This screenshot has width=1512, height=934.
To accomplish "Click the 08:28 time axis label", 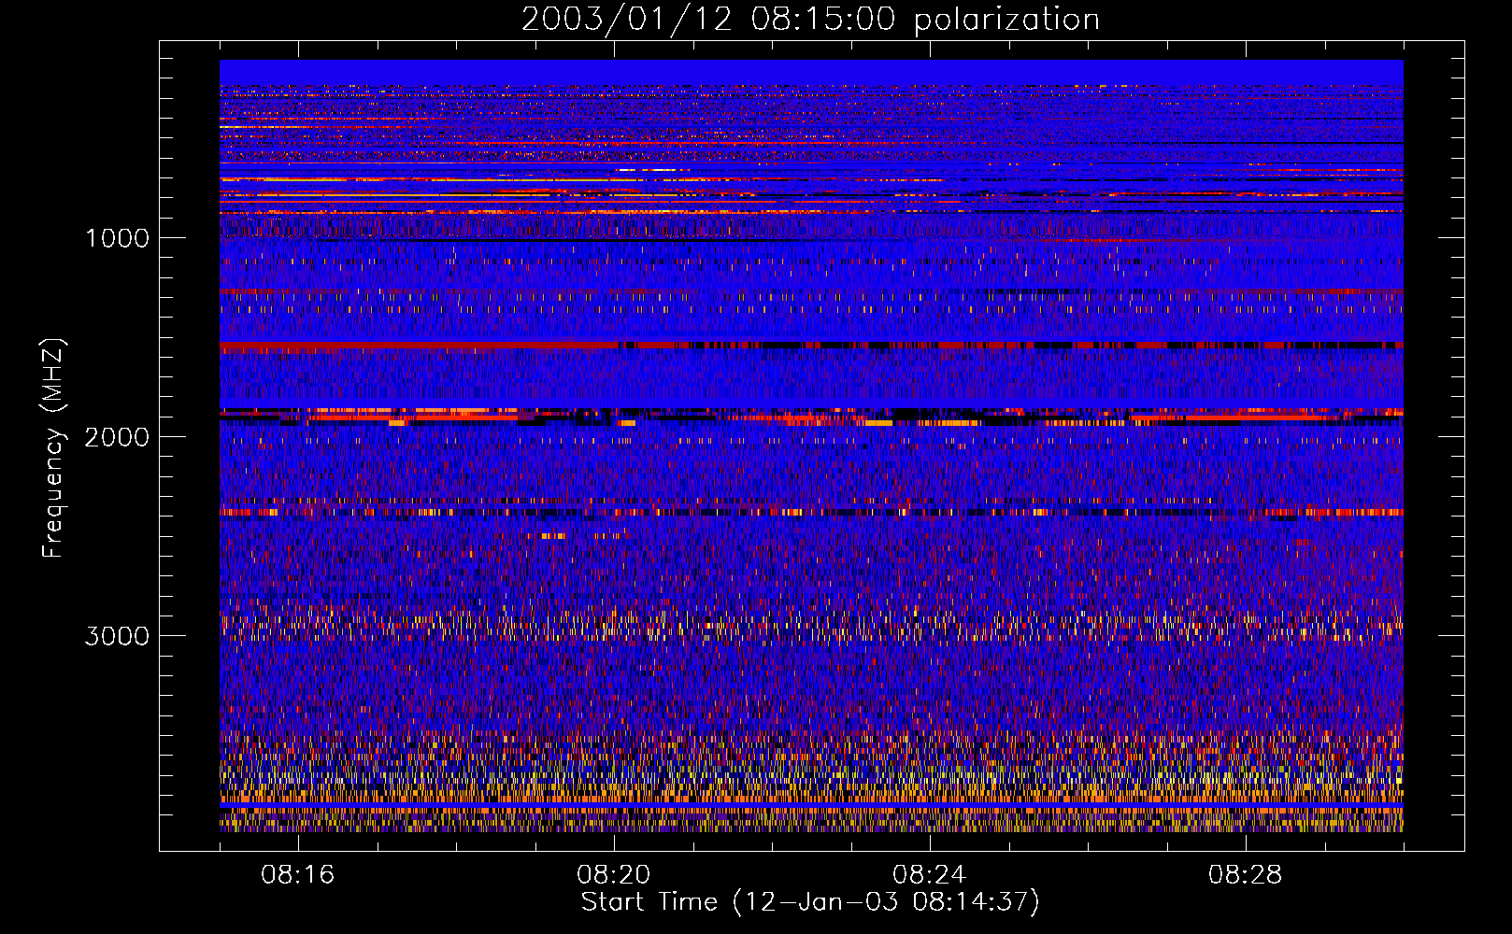I will [x=1246, y=875].
